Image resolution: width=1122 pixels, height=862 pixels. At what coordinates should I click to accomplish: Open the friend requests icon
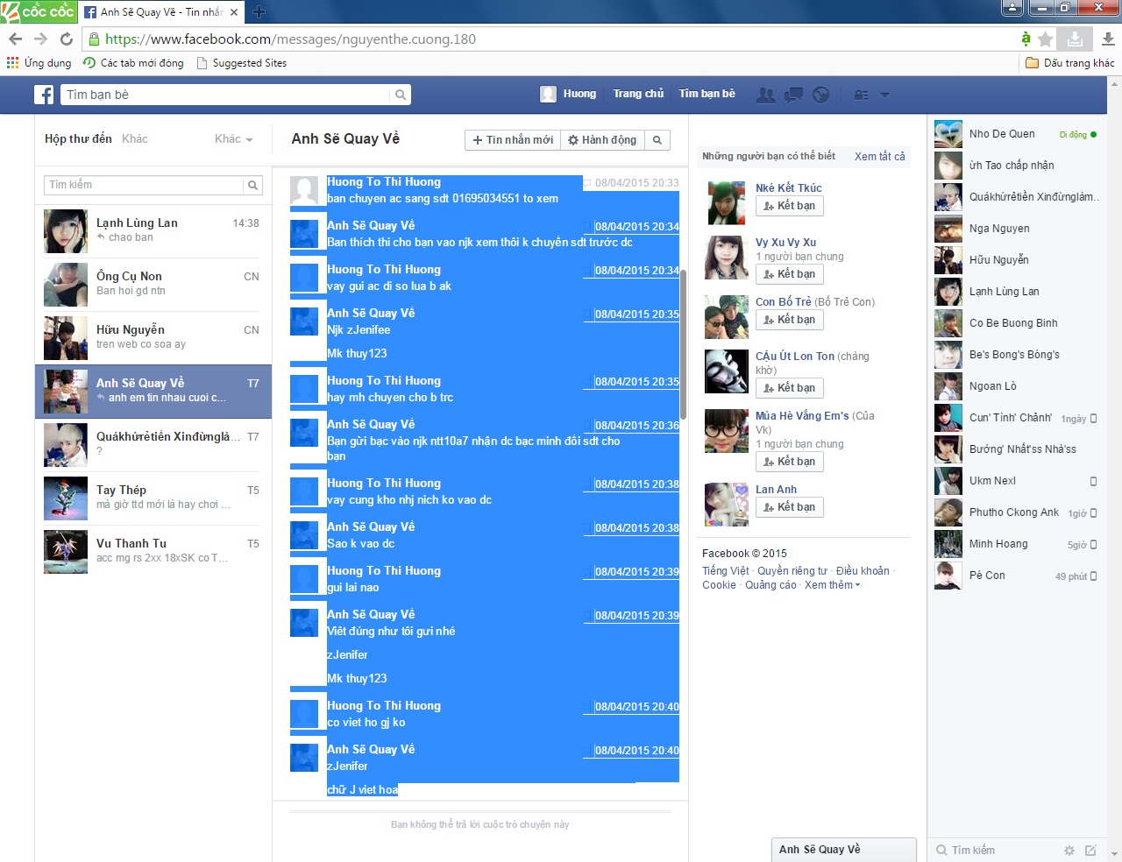coord(765,95)
